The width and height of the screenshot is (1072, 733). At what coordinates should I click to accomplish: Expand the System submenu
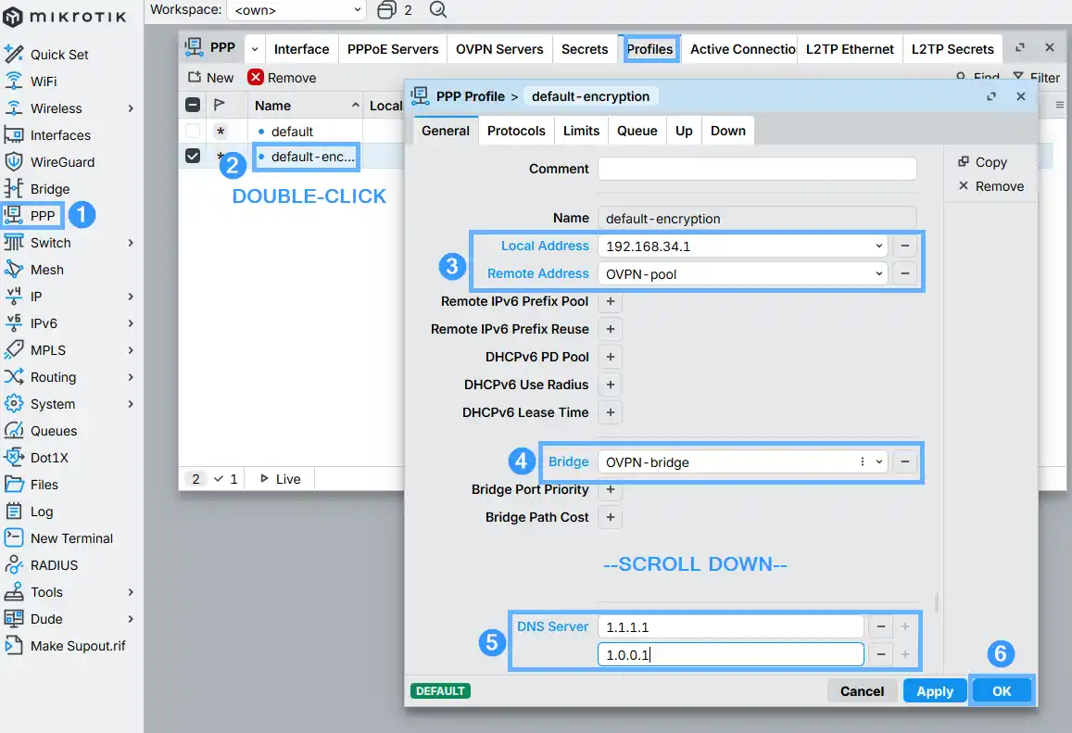click(x=131, y=404)
